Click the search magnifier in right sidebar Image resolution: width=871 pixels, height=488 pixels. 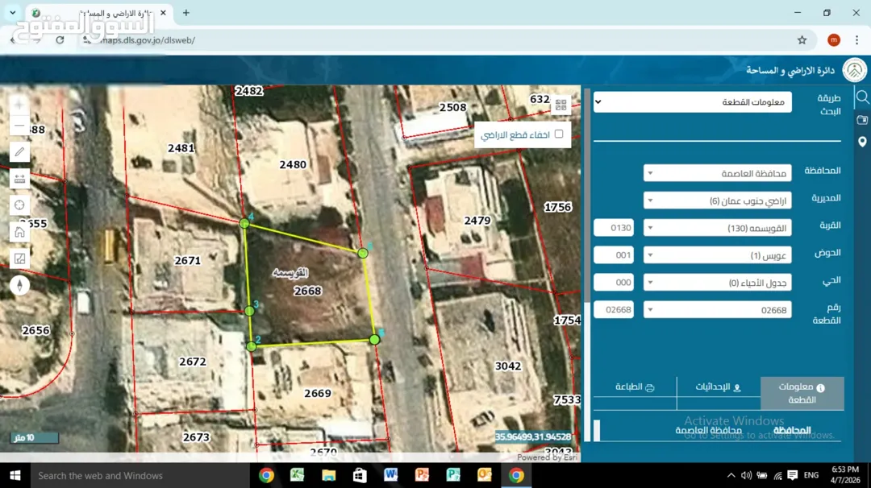pos(862,97)
